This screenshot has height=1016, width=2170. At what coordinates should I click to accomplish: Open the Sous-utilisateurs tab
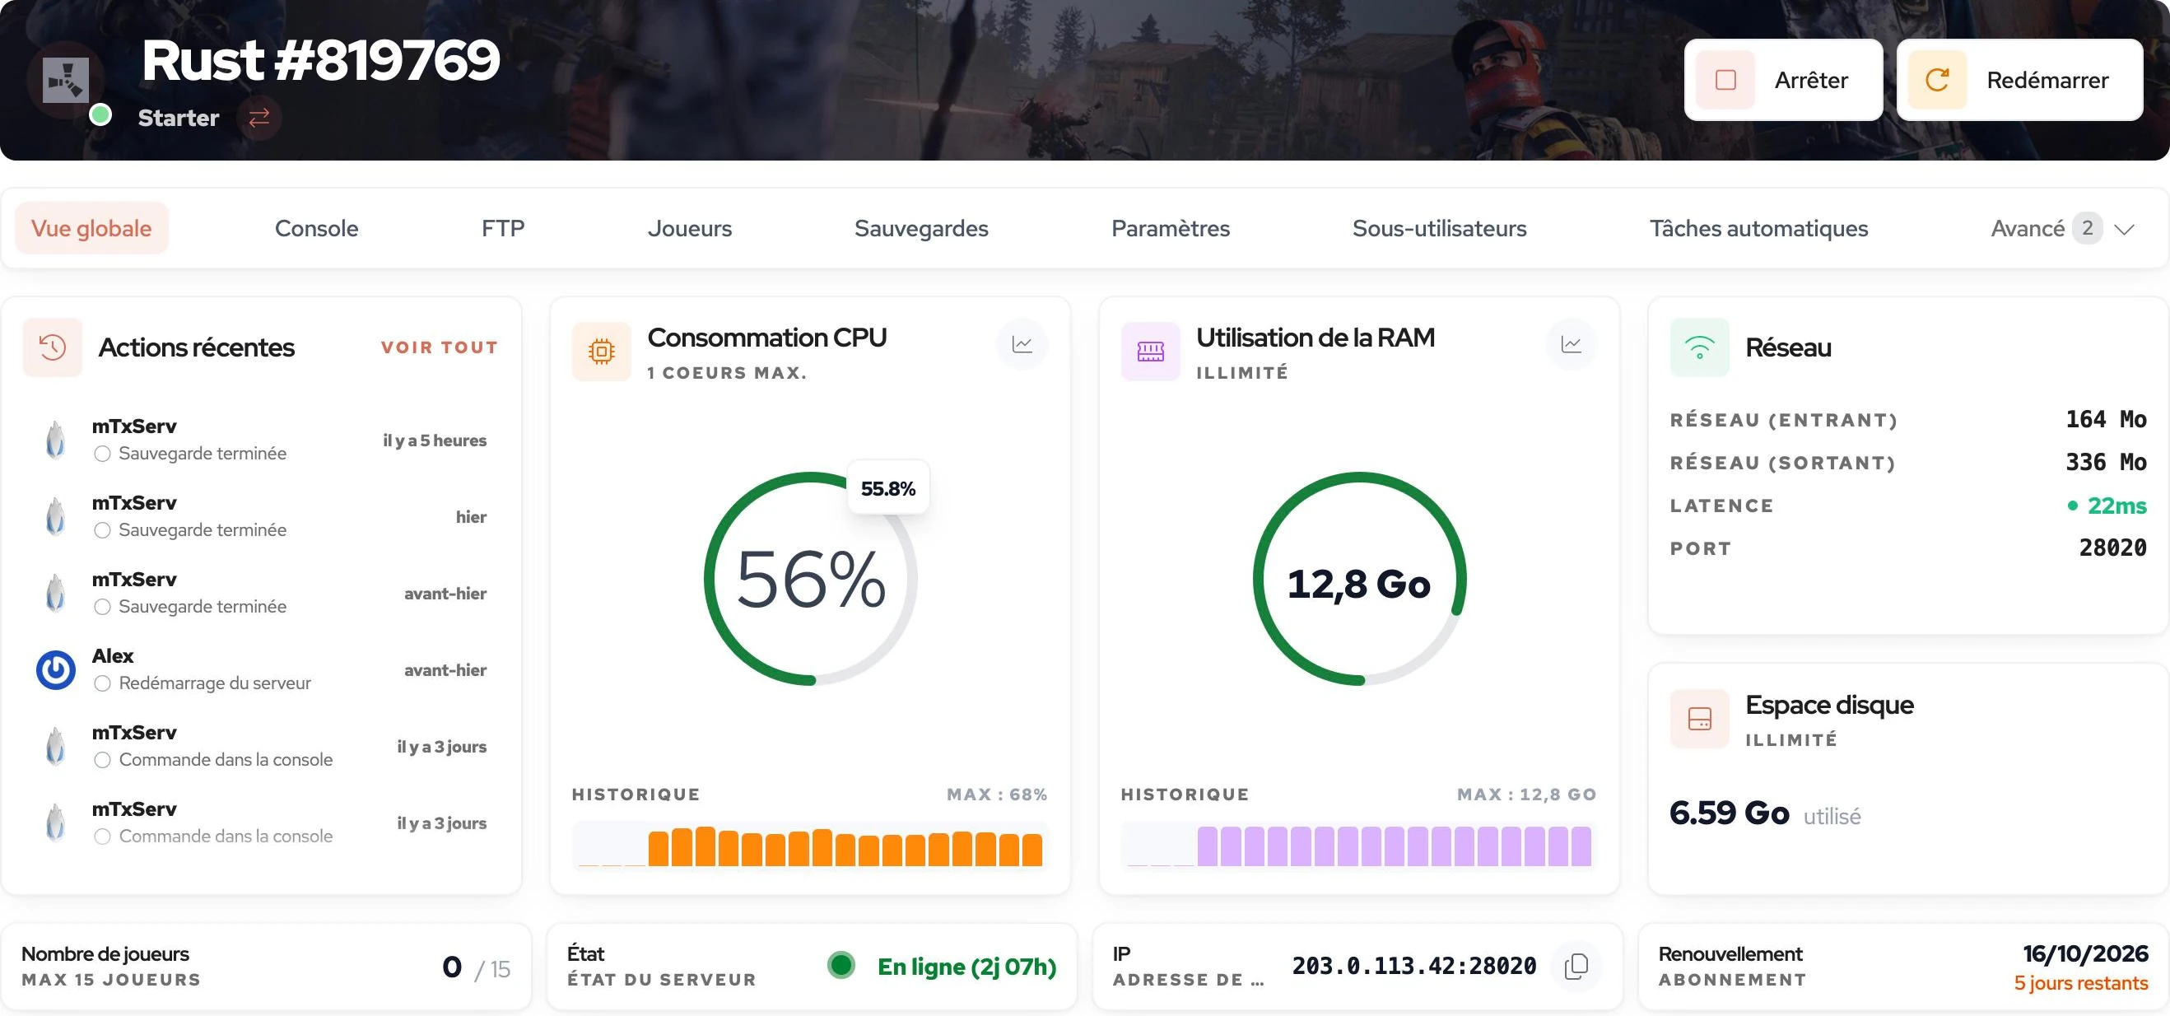click(x=1440, y=228)
